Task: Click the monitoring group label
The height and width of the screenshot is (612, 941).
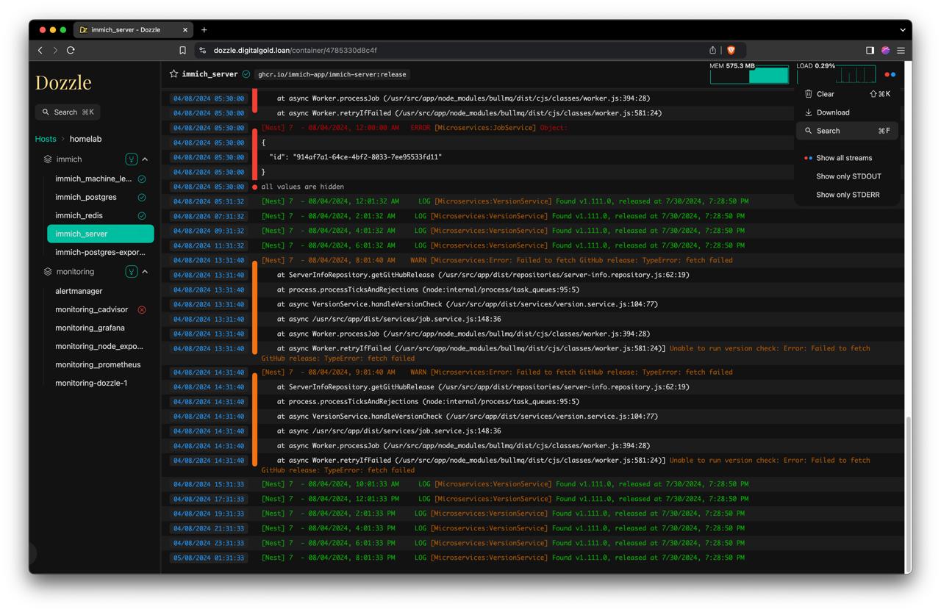Action: (75, 272)
